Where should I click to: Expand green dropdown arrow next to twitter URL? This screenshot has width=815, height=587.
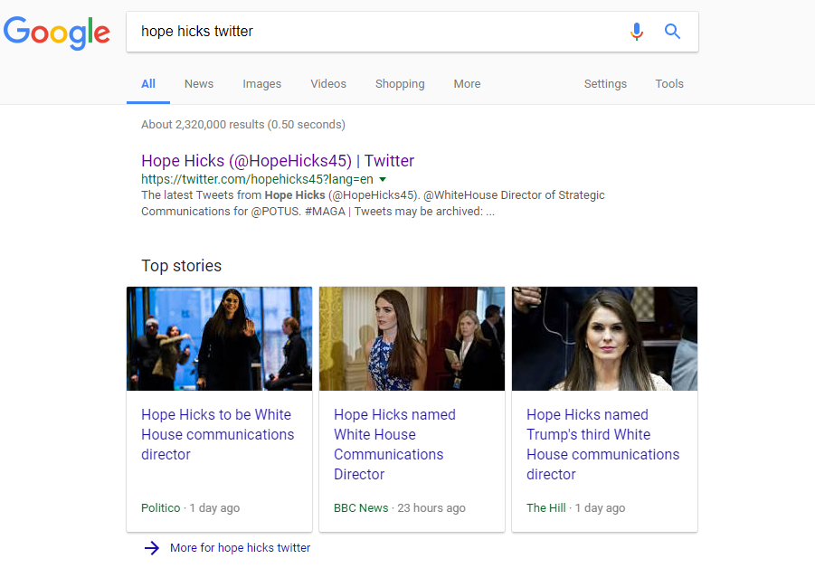(x=383, y=179)
